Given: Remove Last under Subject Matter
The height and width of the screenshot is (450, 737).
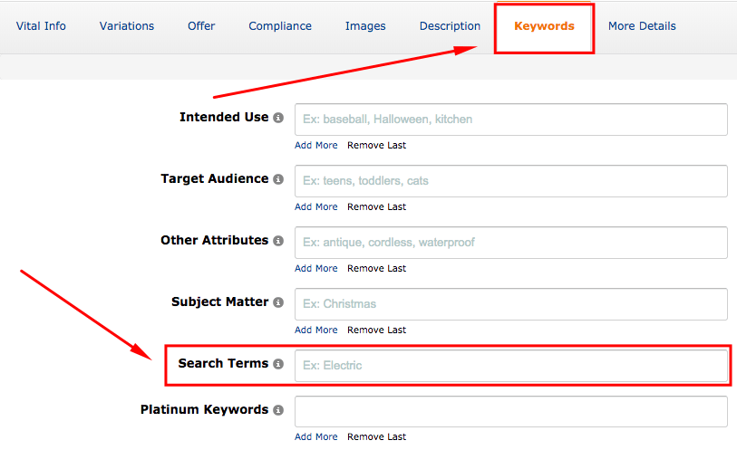Looking at the screenshot, I should [376, 330].
